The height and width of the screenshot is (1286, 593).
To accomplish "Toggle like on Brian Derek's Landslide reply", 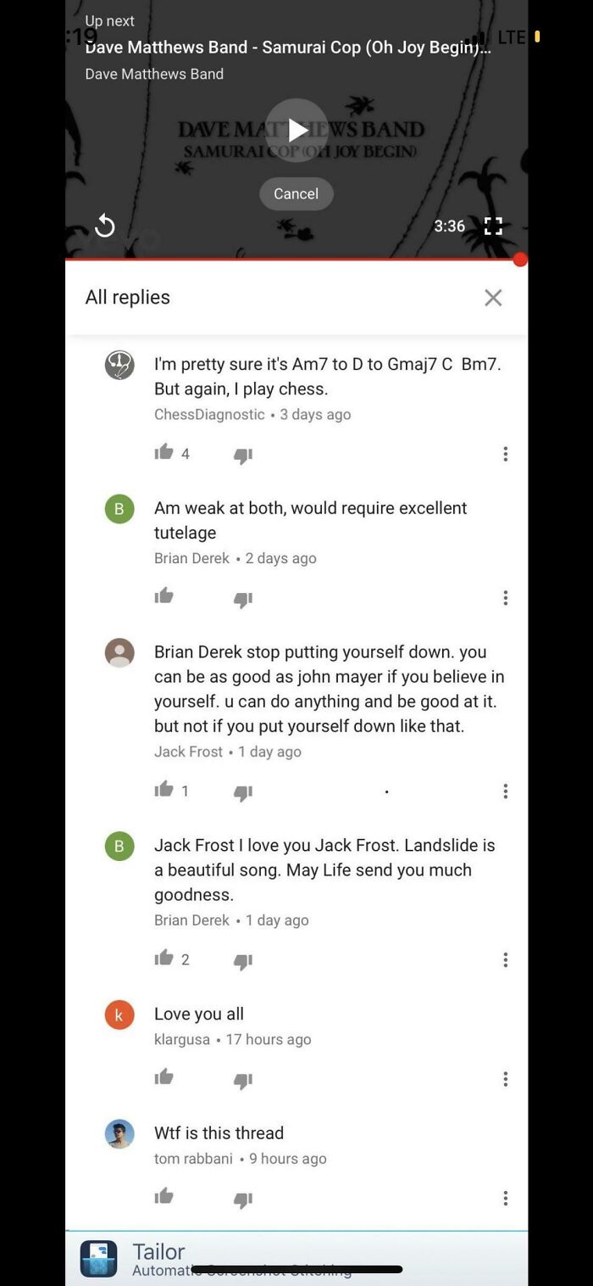I will coord(163,958).
